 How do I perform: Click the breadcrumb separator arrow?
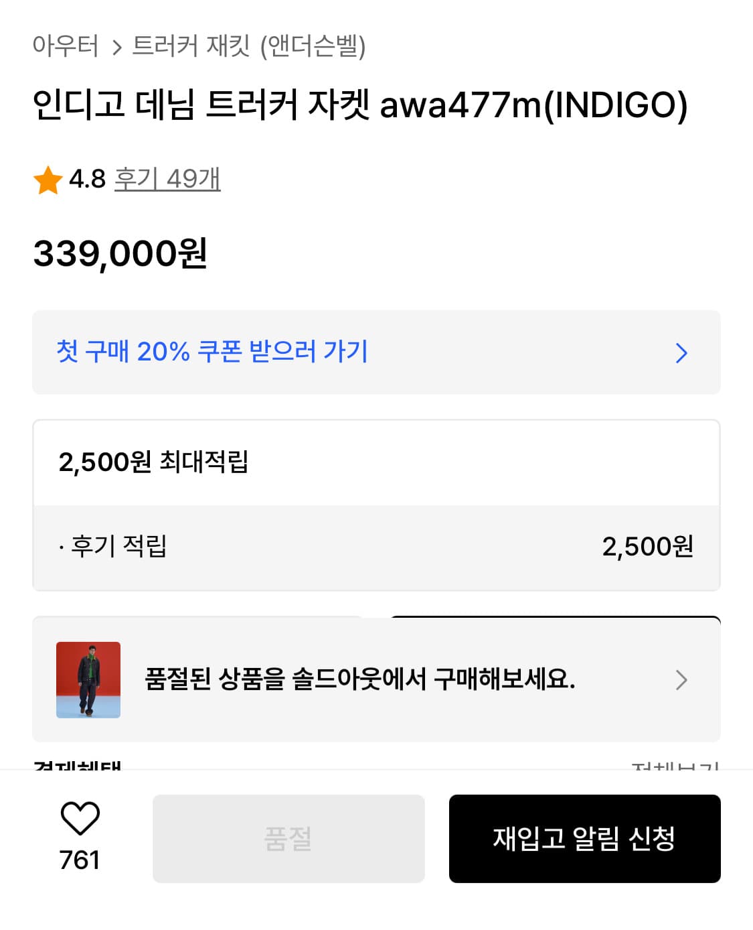(x=117, y=48)
